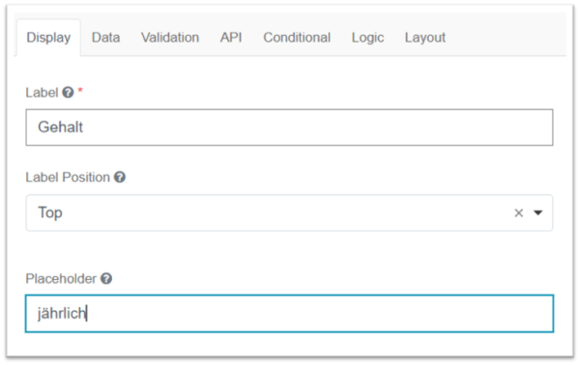Open the help tooltip icon beside Label
Viewport: 580px width, 365px height.
(x=68, y=93)
